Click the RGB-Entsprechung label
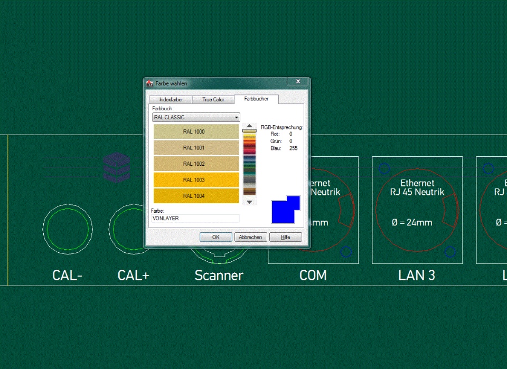507x369 pixels. (x=281, y=127)
